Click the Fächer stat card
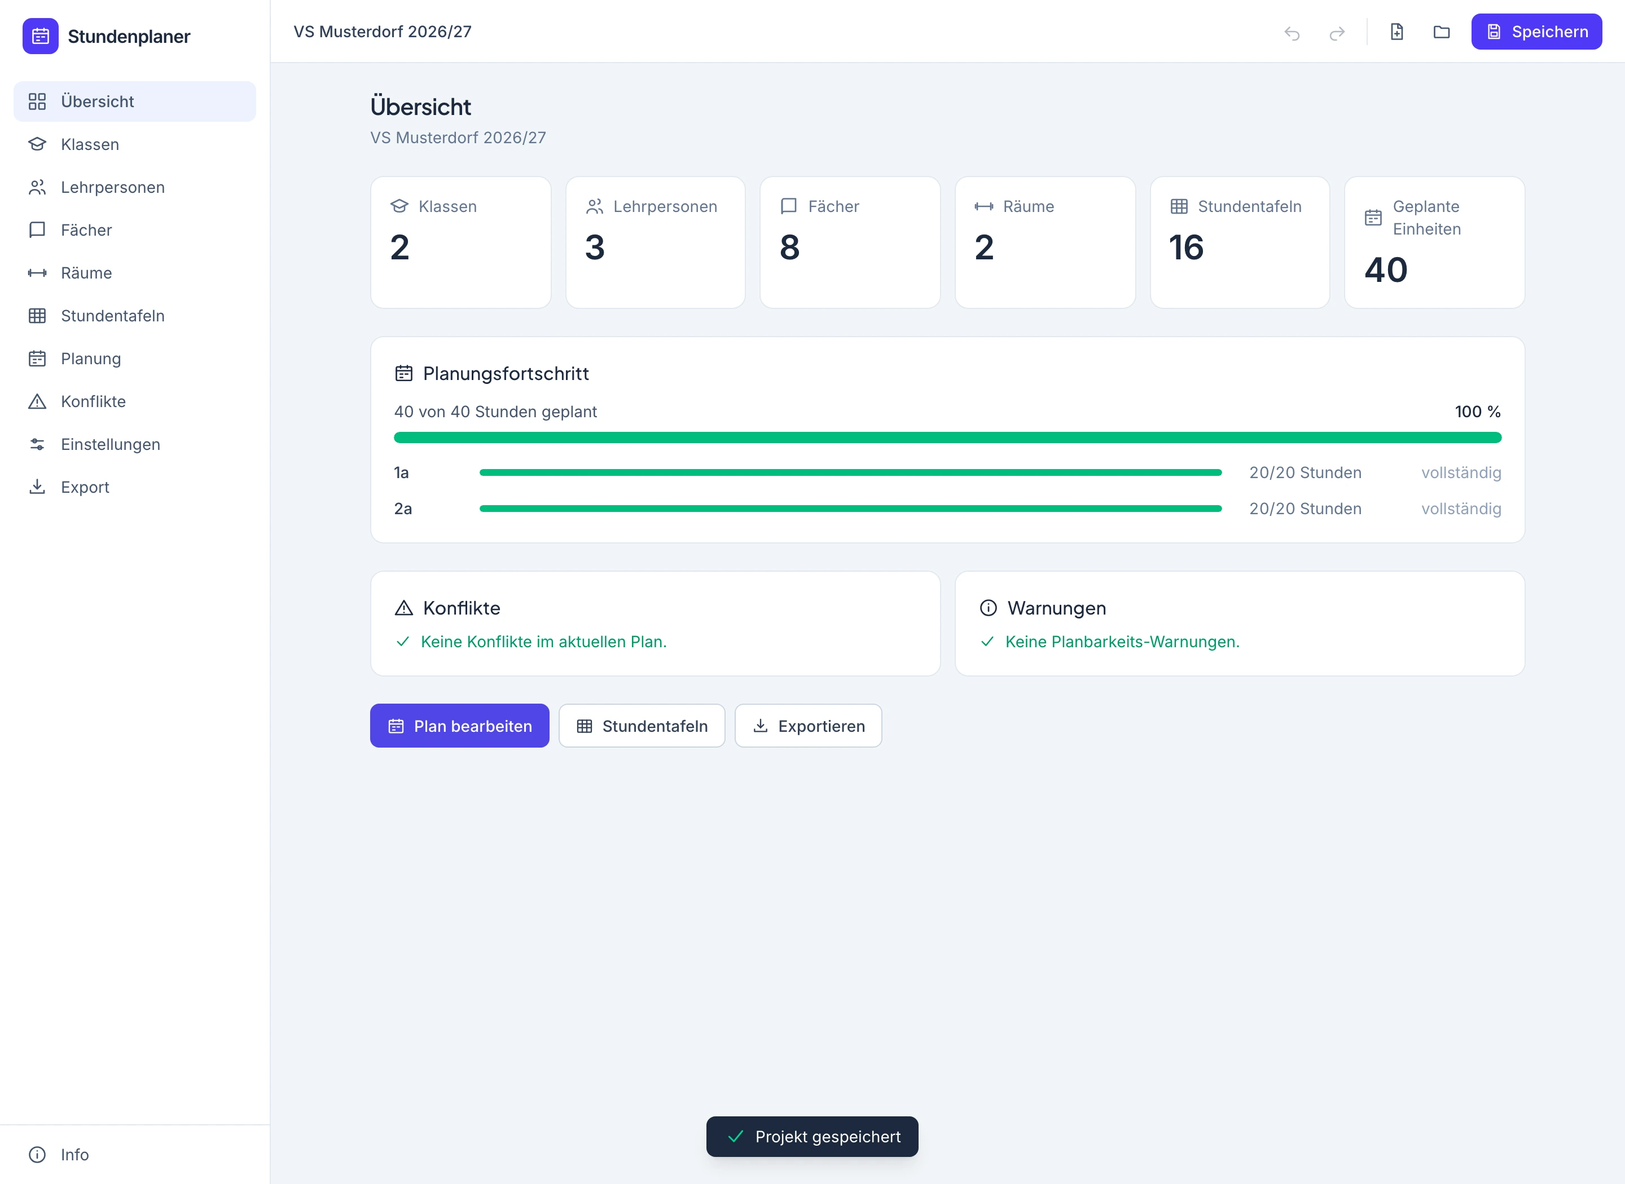Viewport: 1625px width, 1184px height. click(850, 243)
